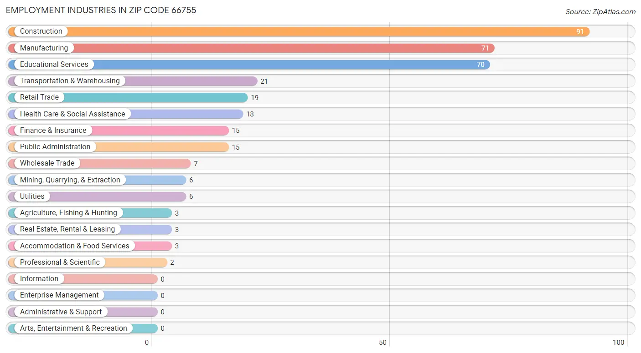Click the Transportation value 21
The image size is (641, 353).
click(x=264, y=81)
